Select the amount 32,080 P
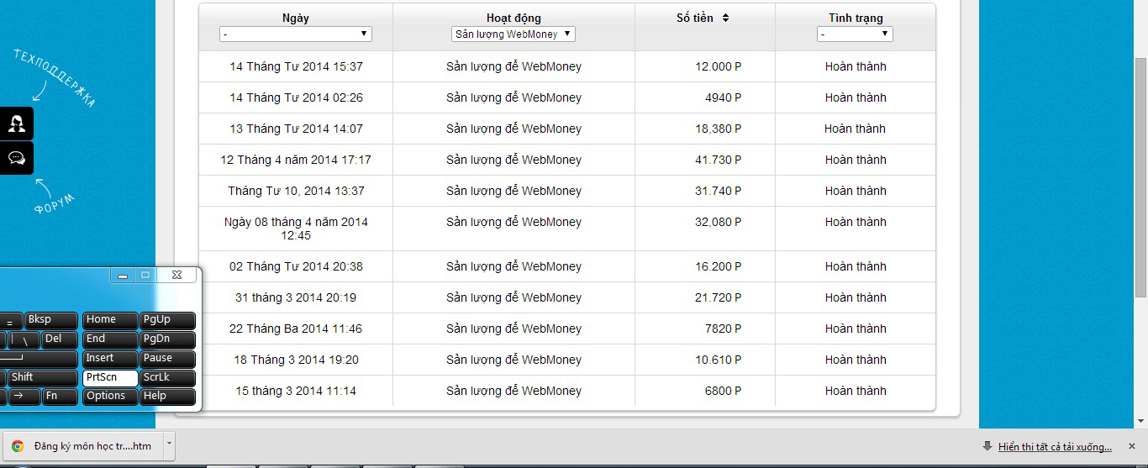This screenshot has width=1148, height=468. [719, 222]
